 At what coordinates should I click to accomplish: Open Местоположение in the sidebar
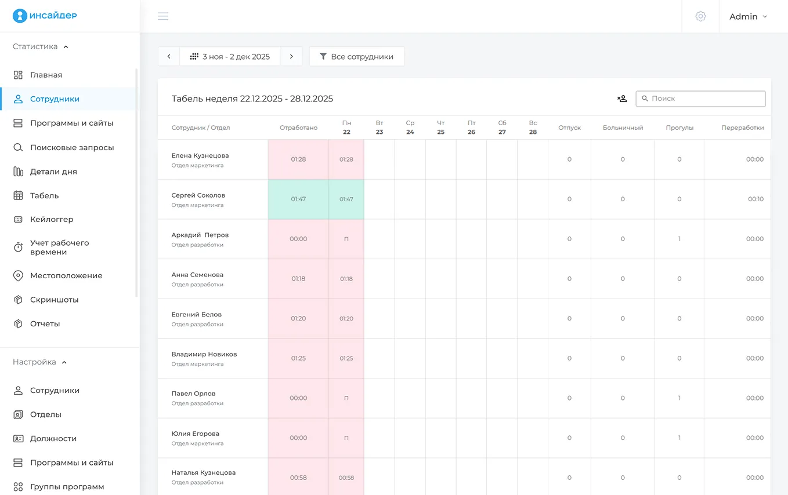pos(66,276)
